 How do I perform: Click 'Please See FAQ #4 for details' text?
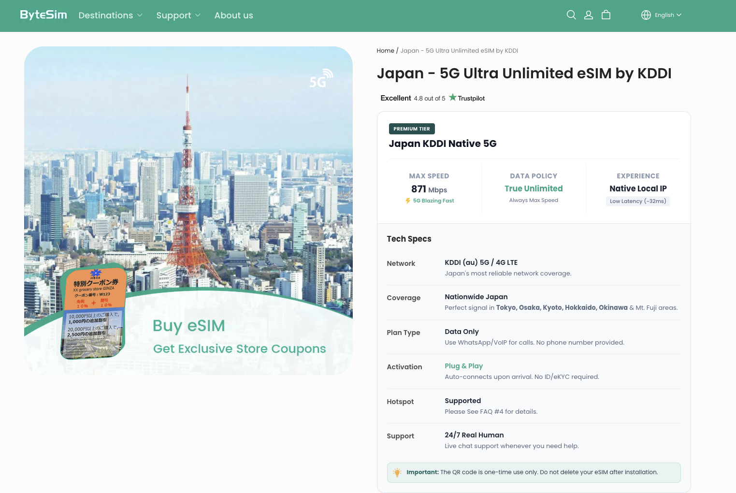pyautogui.click(x=491, y=412)
